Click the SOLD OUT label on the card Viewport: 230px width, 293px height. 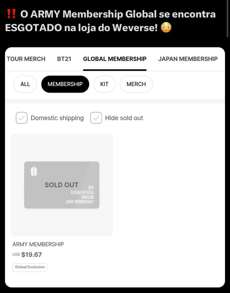tap(61, 185)
